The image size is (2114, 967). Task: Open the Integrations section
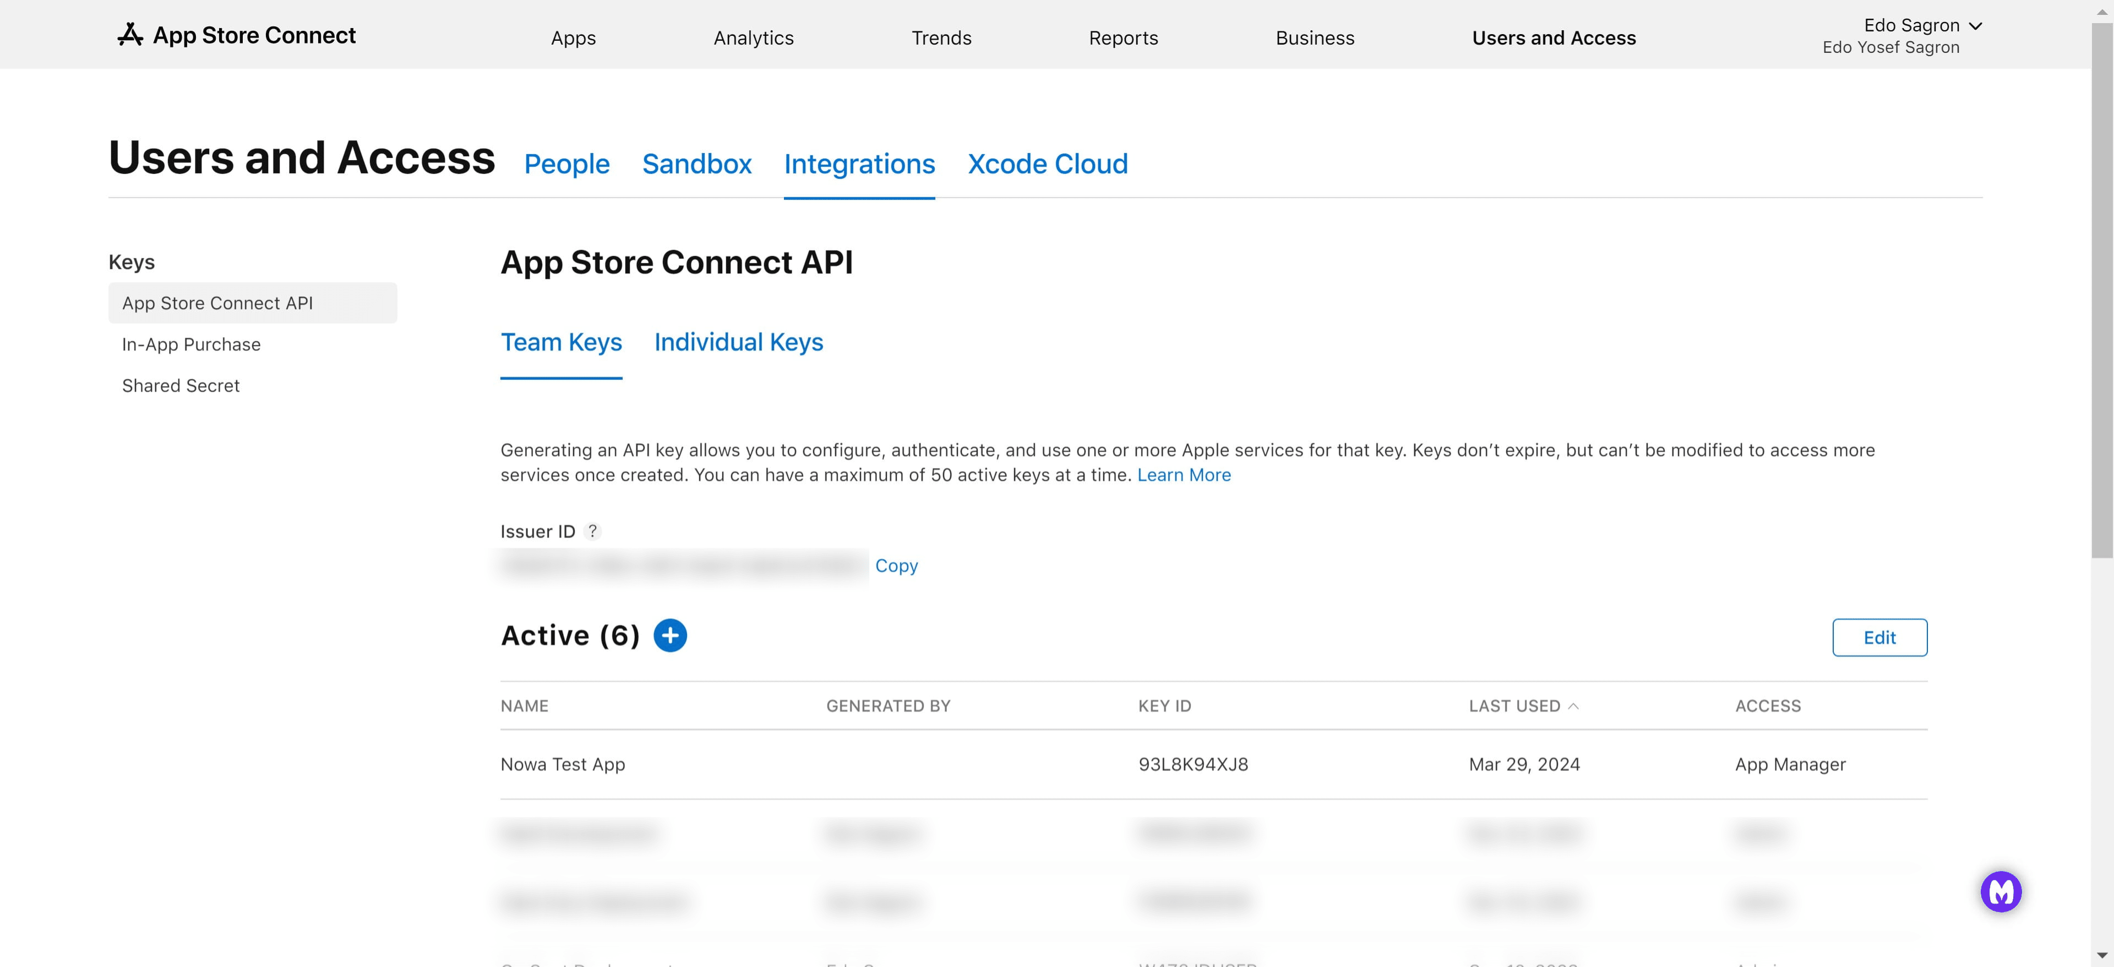coord(859,164)
